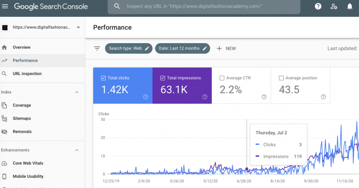Check the Average CTR checkbox

pyautogui.click(x=222, y=78)
